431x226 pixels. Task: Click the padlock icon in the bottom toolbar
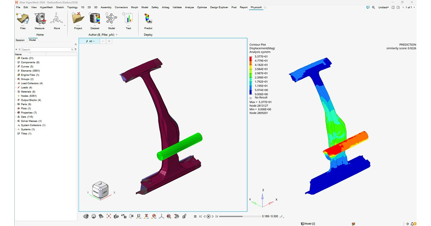coord(184,216)
